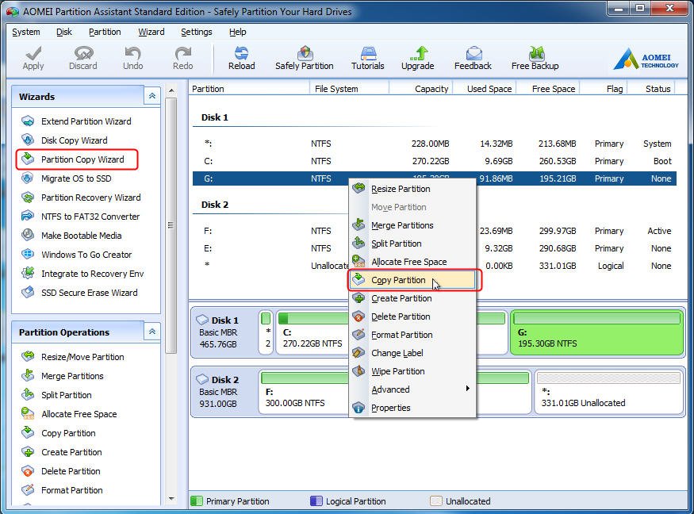Choose Allocate Free Space in context menu
This screenshot has height=514, width=694.
click(x=412, y=262)
